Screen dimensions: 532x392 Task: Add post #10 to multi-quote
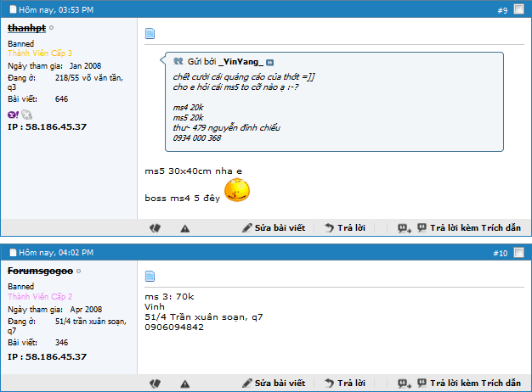pos(405,384)
